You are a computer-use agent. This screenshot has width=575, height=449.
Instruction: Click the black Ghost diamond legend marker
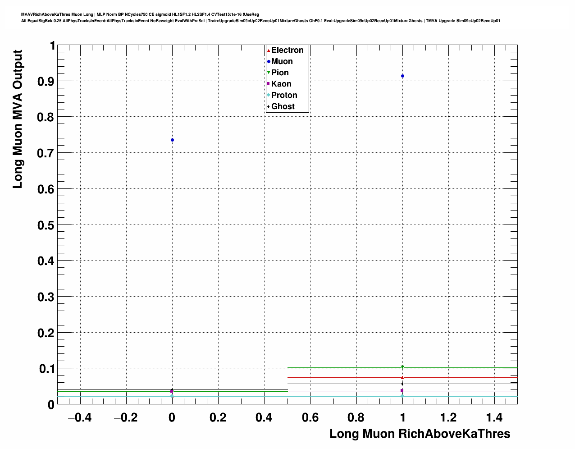[269, 106]
